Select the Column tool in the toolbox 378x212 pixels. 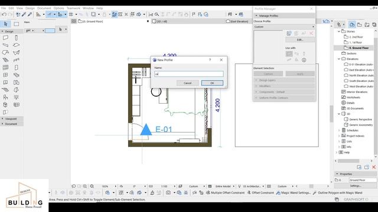16,38
